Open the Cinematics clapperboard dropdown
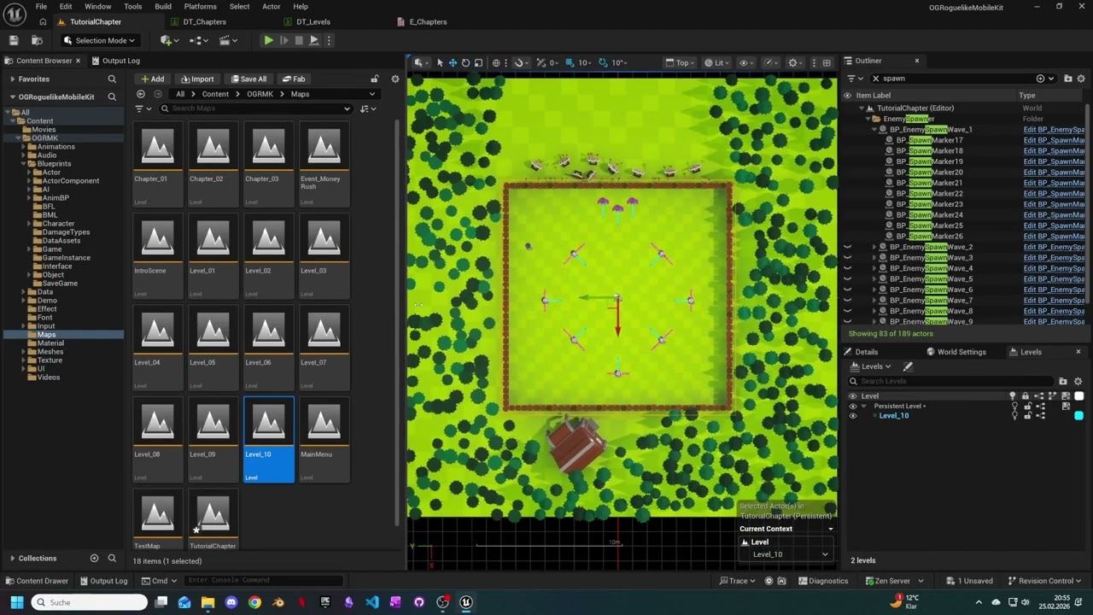This screenshot has width=1093, height=615. 228,40
